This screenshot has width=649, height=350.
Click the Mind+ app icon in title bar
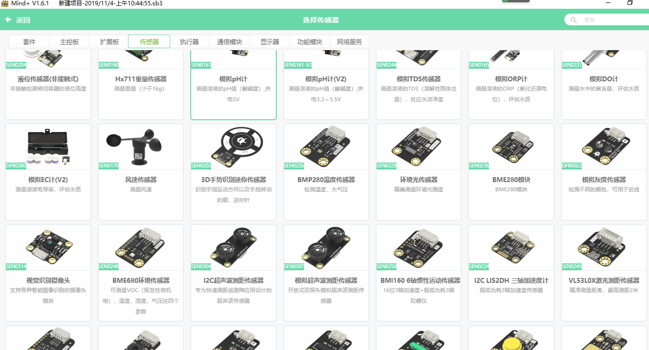coord(5,3)
